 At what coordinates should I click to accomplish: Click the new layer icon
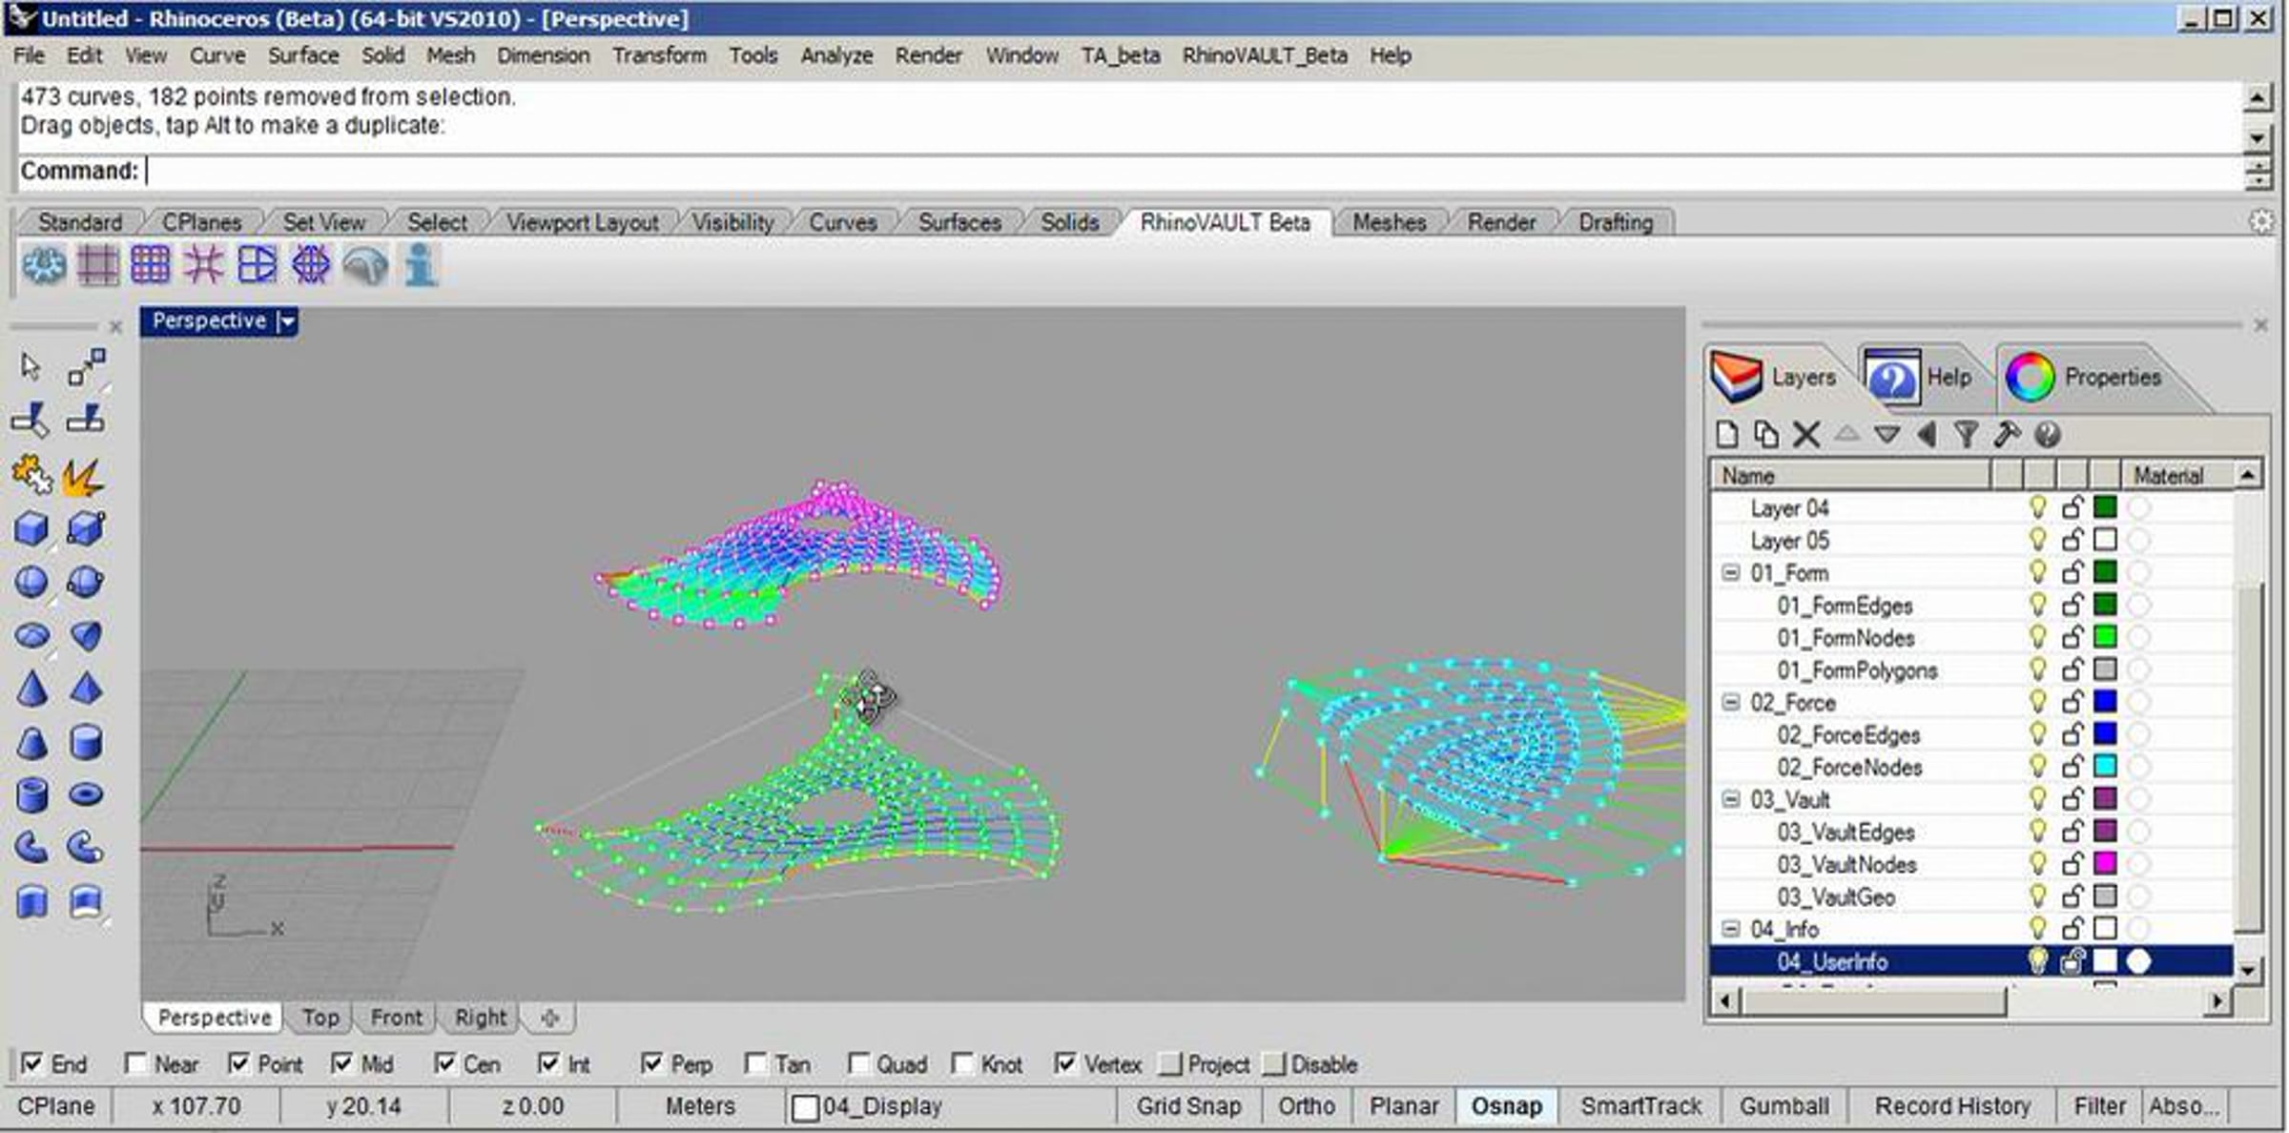coord(1726,435)
